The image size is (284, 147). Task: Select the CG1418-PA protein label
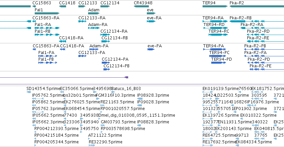point(72,46)
